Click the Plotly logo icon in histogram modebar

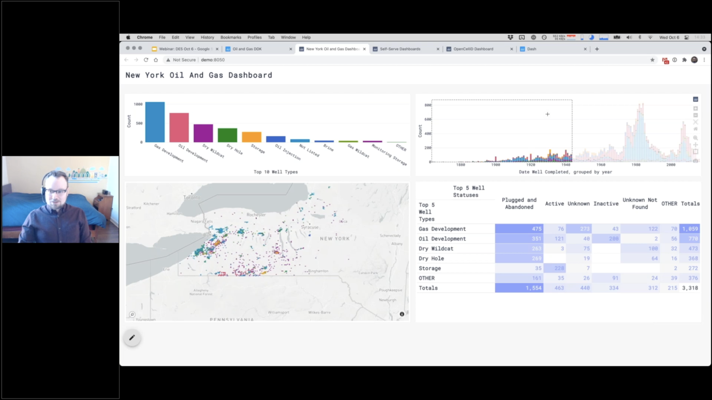point(695,100)
